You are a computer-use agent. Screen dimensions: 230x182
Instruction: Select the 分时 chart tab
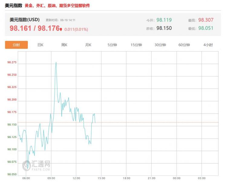point(16,45)
